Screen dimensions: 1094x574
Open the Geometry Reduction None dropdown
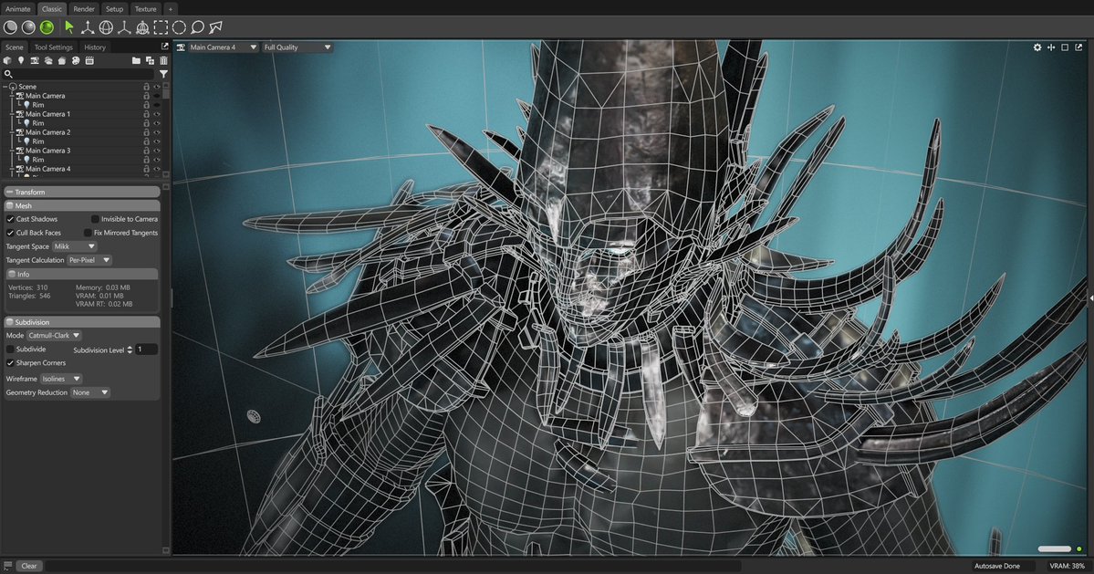[x=90, y=392]
